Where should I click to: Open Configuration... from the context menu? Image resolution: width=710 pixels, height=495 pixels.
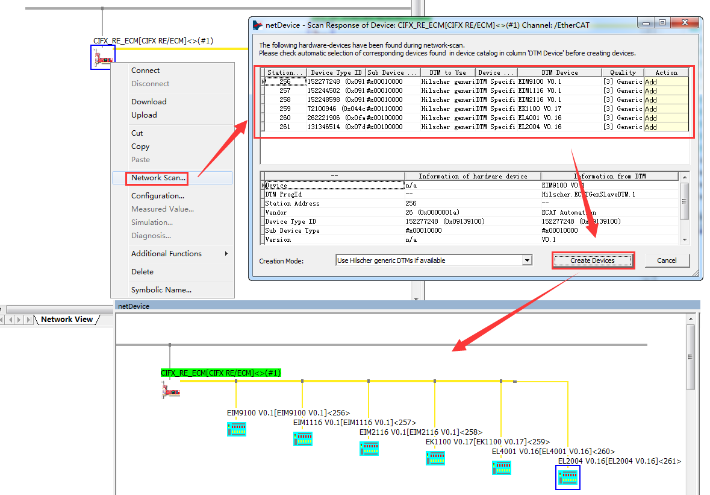(158, 196)
